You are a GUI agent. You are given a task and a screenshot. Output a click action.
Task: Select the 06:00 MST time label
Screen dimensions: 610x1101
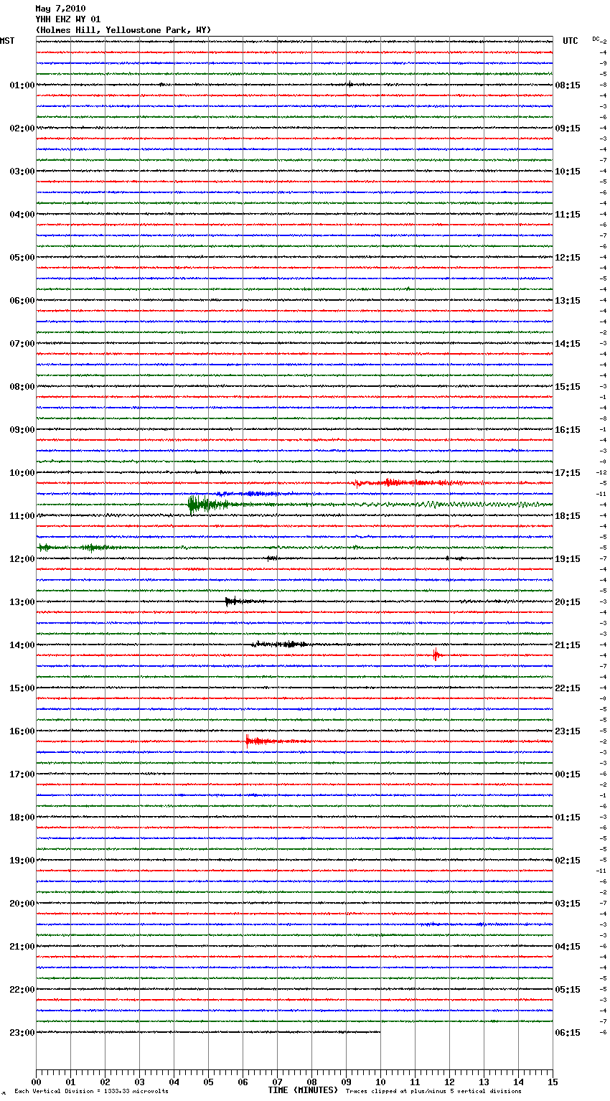pos(22,301)
